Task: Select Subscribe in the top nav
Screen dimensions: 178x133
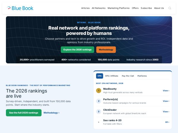Action: point(146,8)
